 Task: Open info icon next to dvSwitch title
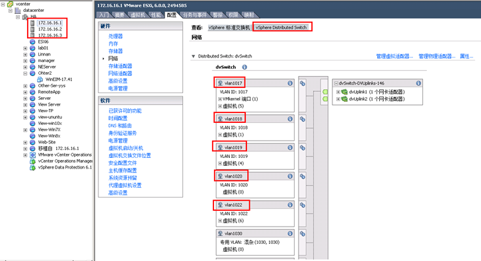point(244,67)
